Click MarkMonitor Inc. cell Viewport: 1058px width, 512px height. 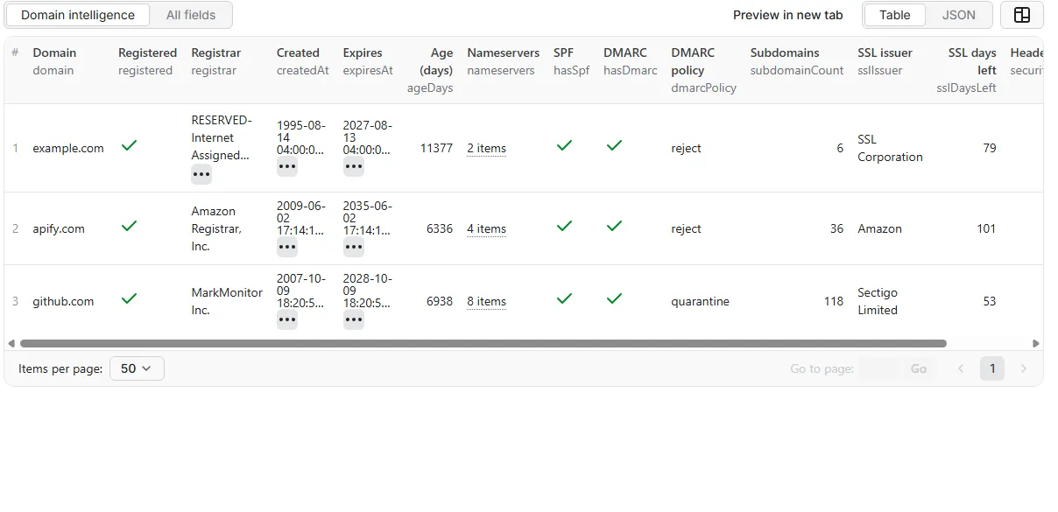pos(227,301)
